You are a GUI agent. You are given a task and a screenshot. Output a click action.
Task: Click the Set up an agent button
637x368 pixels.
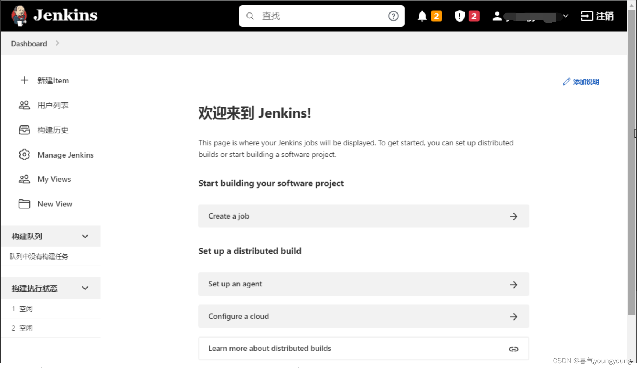point(364,284)
